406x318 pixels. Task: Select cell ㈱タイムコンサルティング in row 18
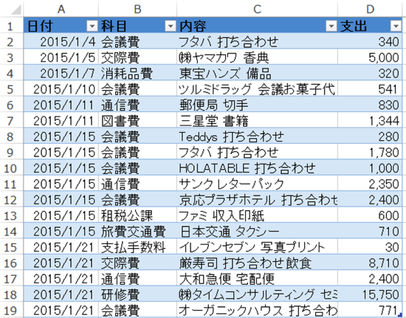tap(257, 294)
